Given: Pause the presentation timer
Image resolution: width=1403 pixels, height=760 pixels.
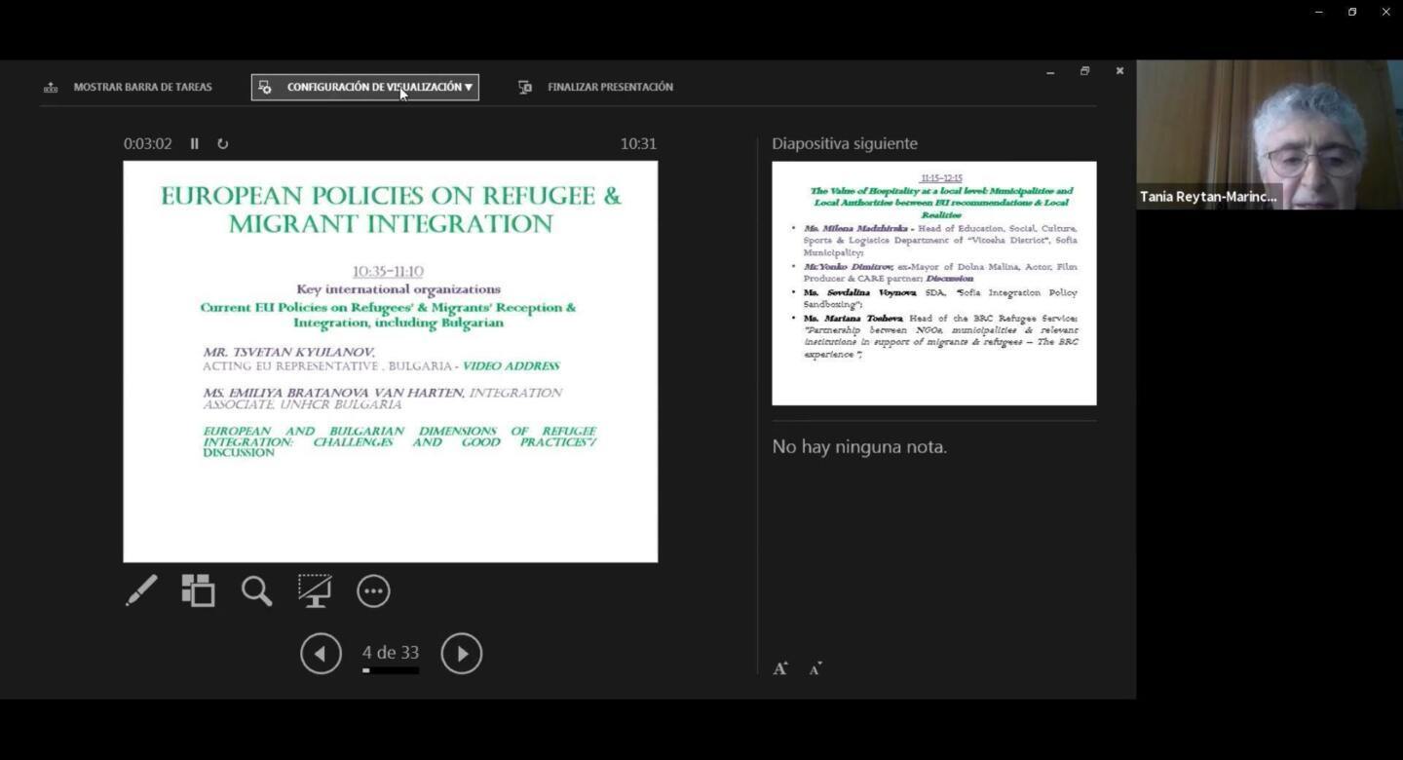Looking at the screenshot, I should click(x=195, y=143).
